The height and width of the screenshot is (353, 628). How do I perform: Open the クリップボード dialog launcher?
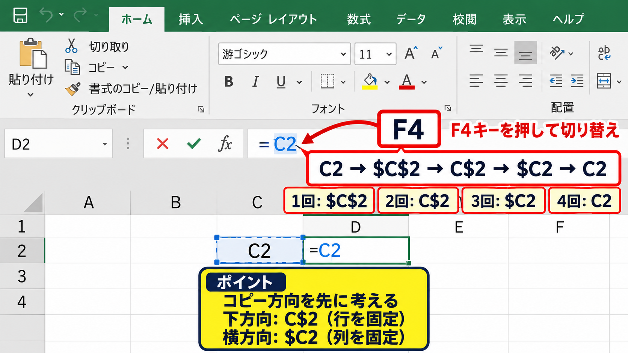coord(201,109)
